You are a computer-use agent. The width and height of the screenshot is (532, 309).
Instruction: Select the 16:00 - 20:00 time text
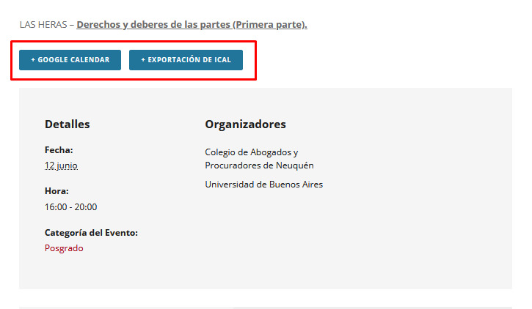tap(70, 206)
